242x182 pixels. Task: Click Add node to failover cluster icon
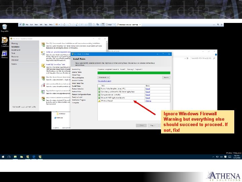pyautogui.click(x=43, y=85)
